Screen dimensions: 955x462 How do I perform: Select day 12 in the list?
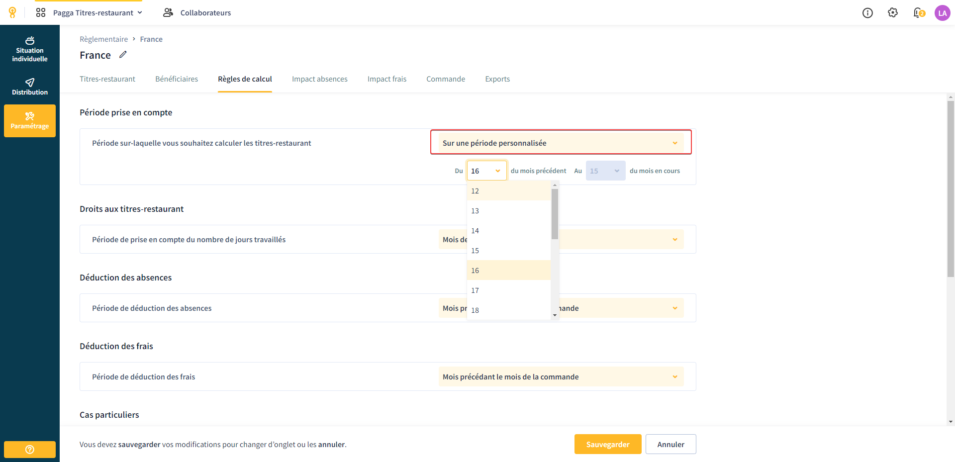508,191
